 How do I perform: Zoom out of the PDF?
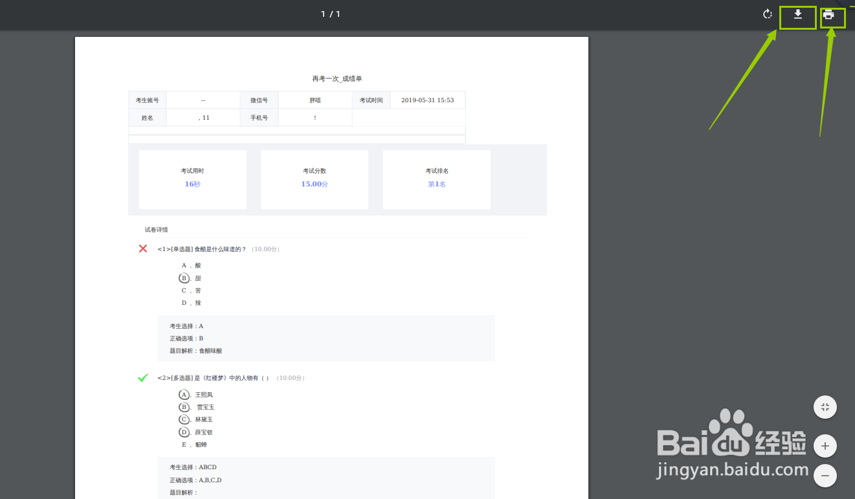pyautogui.click(x=825, y=476)
